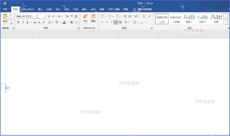Click the Redo icon in title bar
Viewport: 230px width, 136px height.
pyautogui.click(x=18, y=3)
